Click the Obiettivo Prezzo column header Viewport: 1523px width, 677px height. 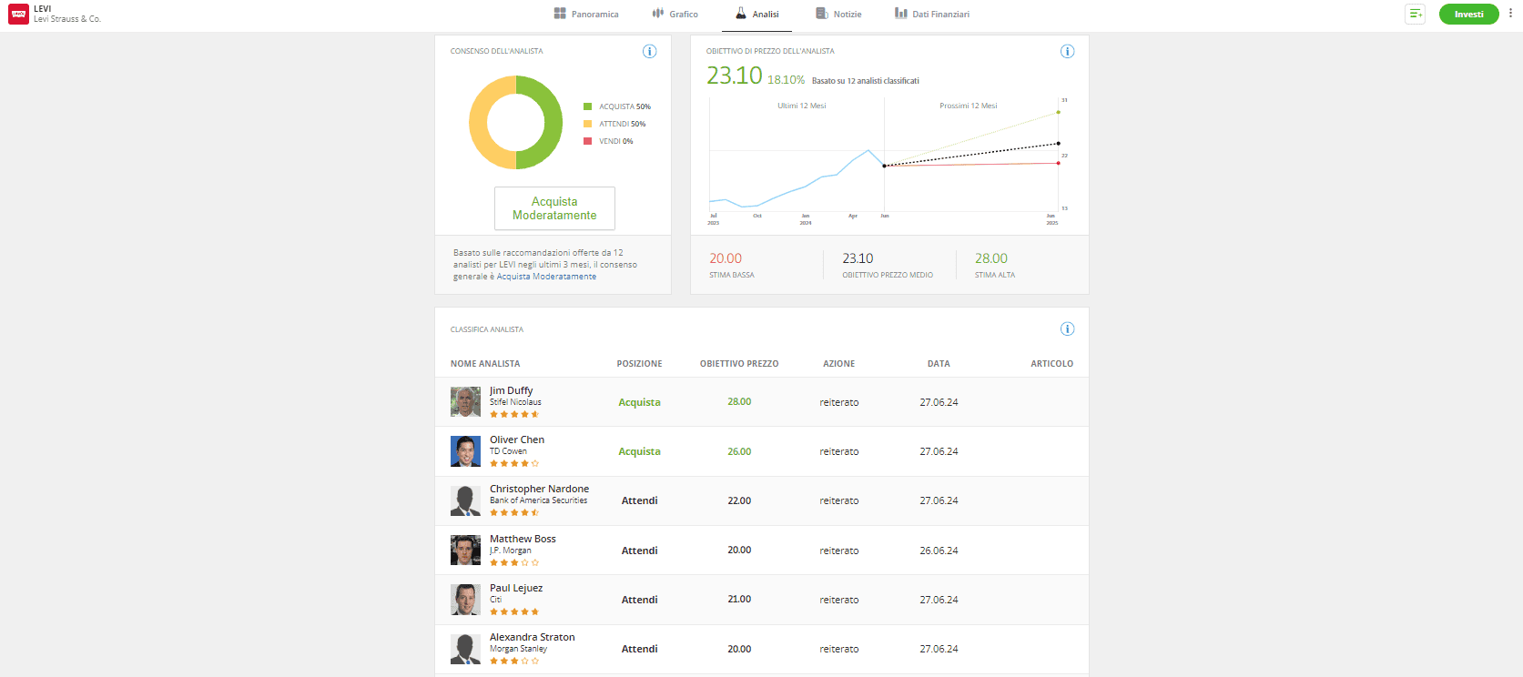pyautogui.click(x=739, y=363)
